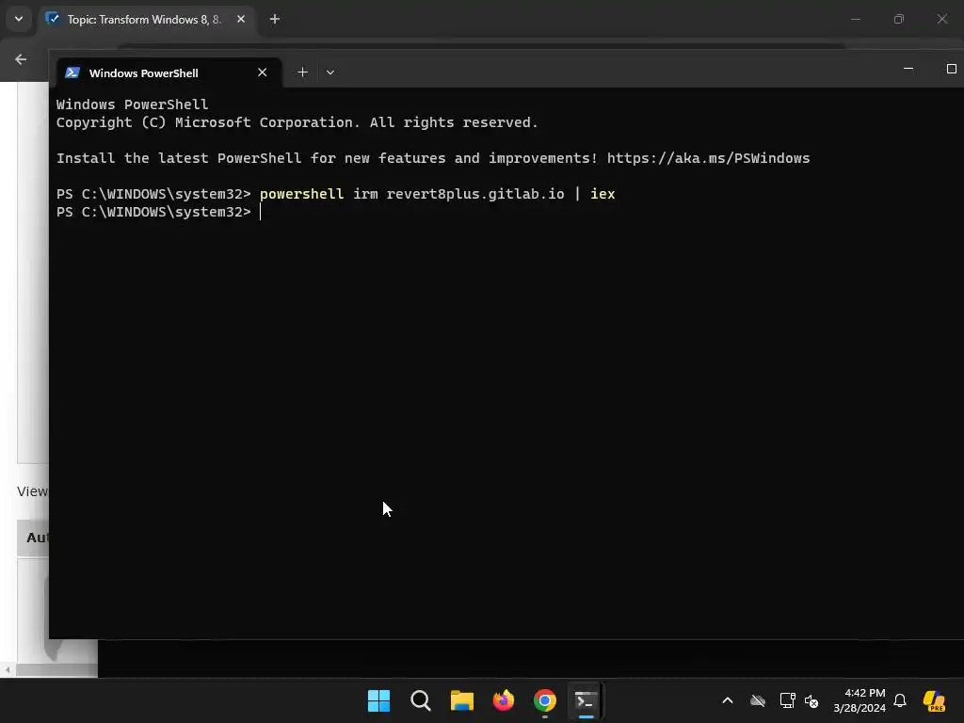Activate the Terminal icon in the taskbar
Viewport: 964px width, 723px height.
[x=586, y=700]
